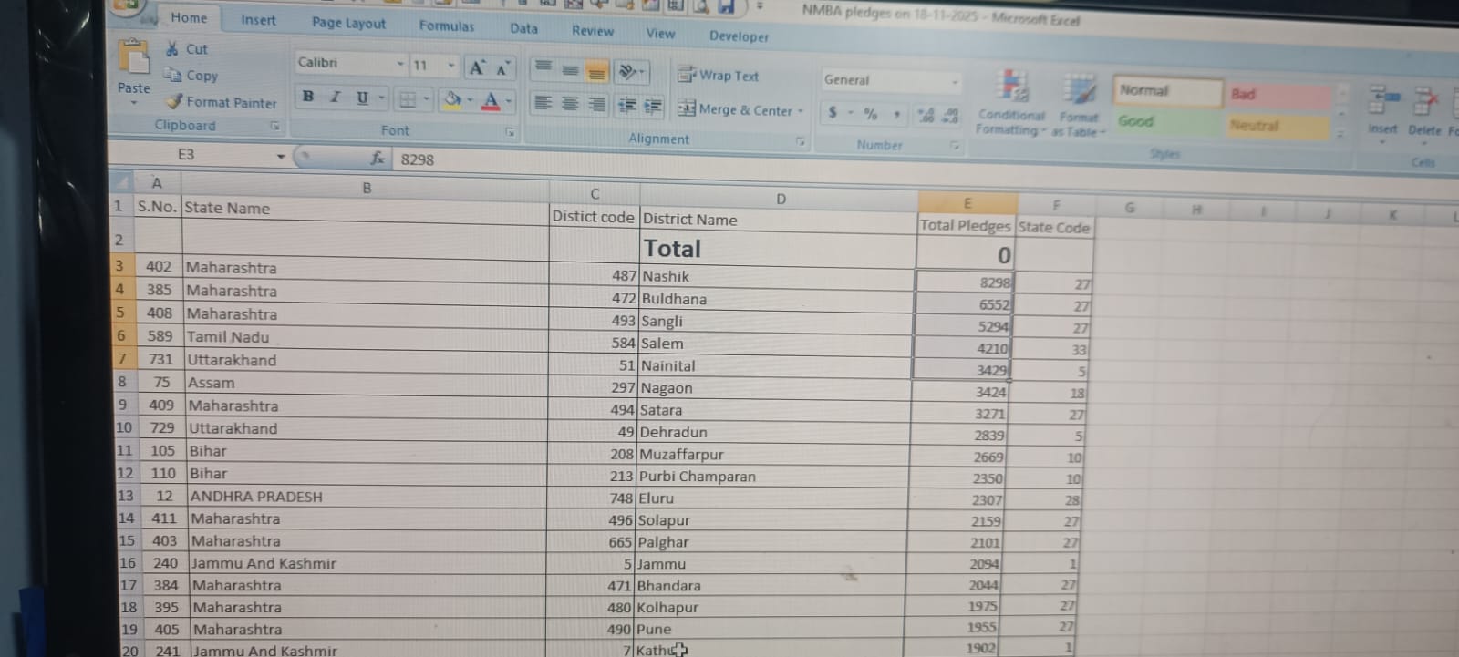Apply the Good cell style

(1136, 121)
